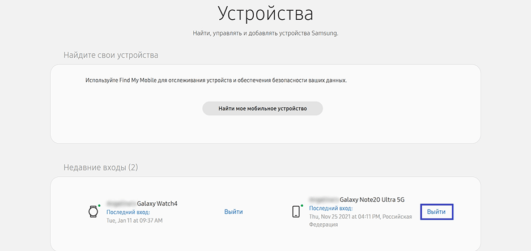Viewport: 531px width, 251px height.
Task: Select the Galaxy Note20 Ultra 5G device name
Action: 372,199
